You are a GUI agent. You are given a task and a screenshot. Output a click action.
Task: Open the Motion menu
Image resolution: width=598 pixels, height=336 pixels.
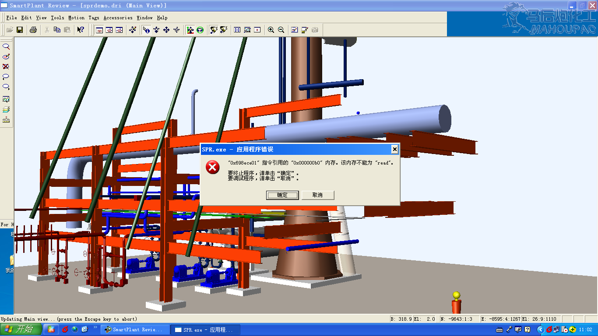76,17
